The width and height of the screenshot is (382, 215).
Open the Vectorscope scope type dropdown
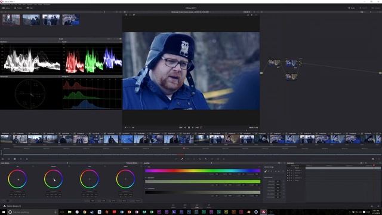point(4,76)
